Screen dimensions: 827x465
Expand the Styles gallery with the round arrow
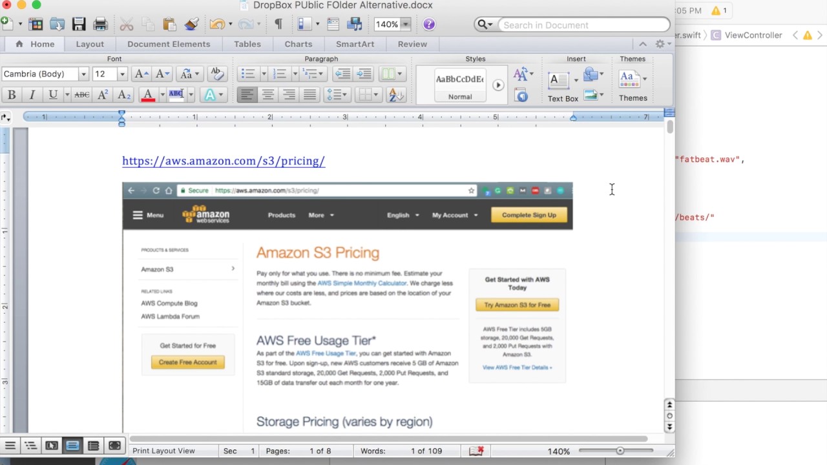[498, 85]
